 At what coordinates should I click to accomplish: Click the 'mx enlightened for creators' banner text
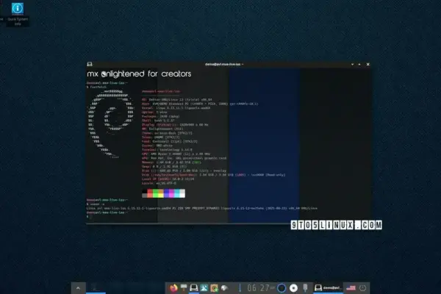point(139,73)
